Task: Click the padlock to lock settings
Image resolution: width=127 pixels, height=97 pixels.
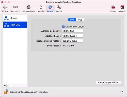Action: 6,92
